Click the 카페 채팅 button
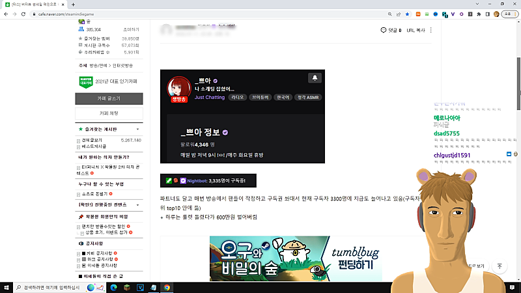The height and width of the screenshot is (293, 521). 109,113
